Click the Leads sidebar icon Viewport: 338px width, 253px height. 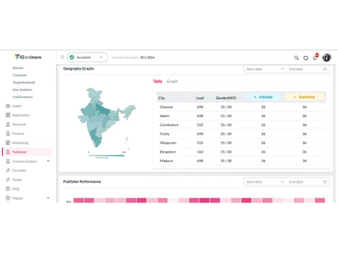(x=8, y=106)
